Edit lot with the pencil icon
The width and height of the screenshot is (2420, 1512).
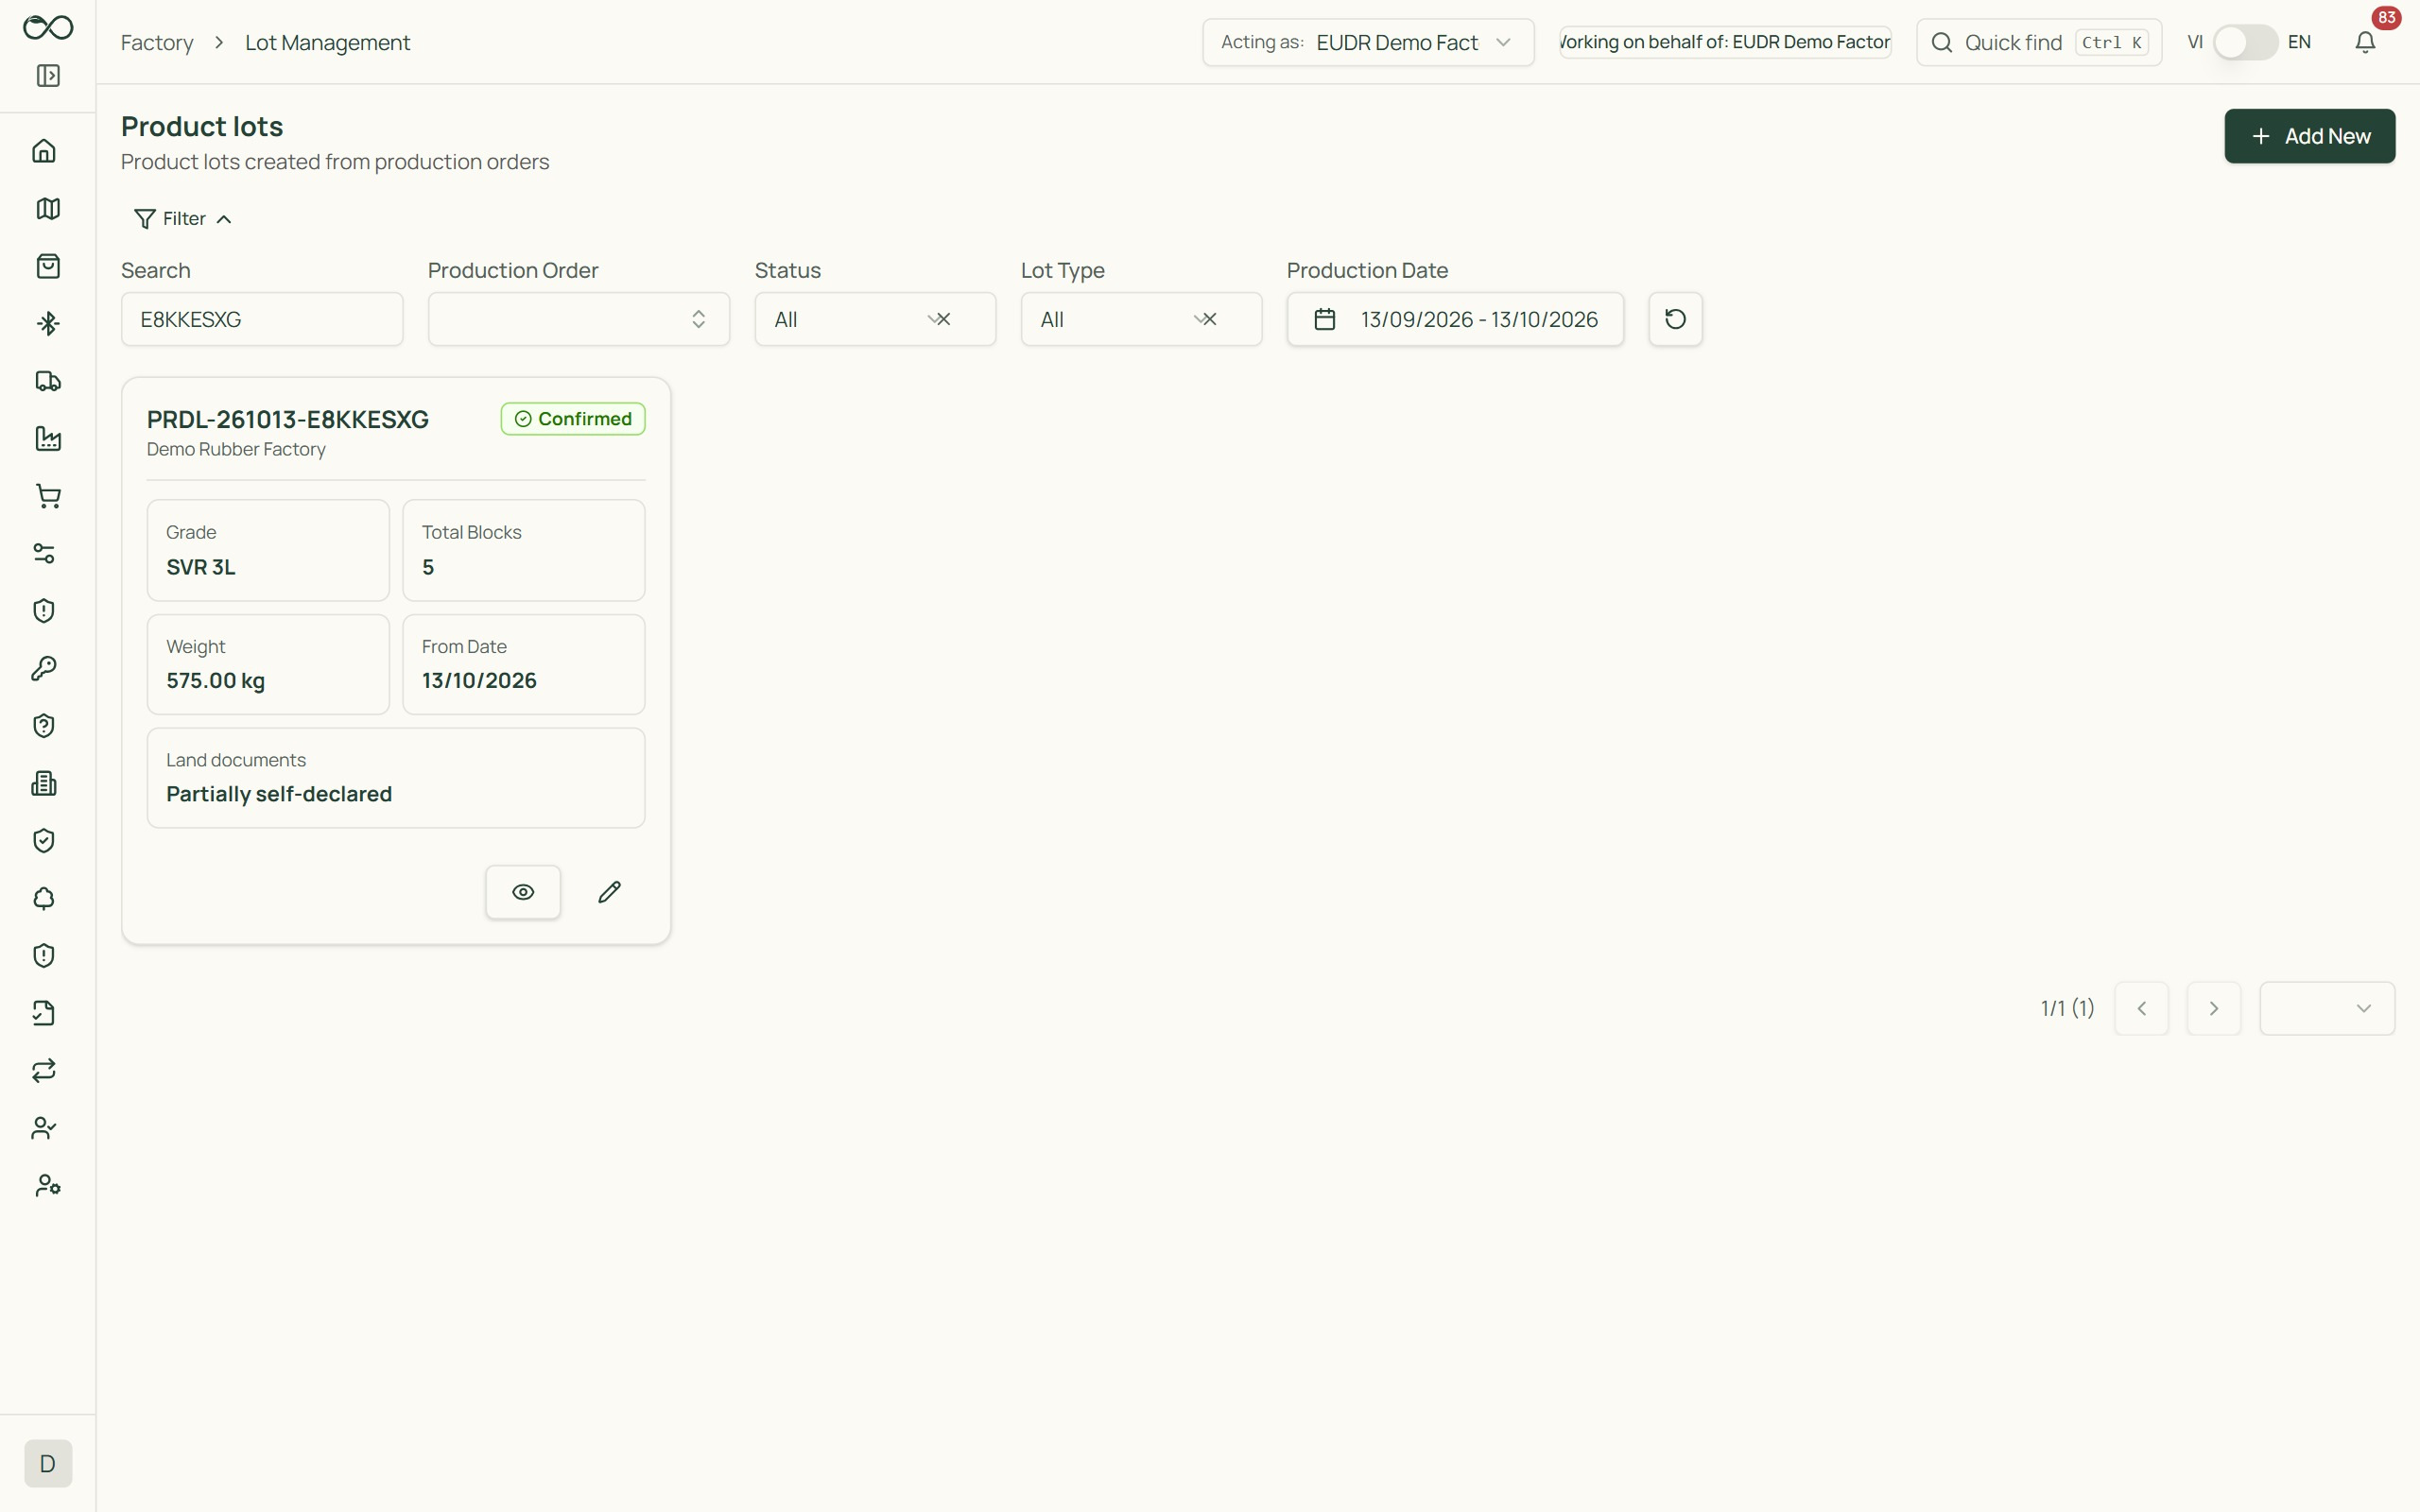point(609,892)
